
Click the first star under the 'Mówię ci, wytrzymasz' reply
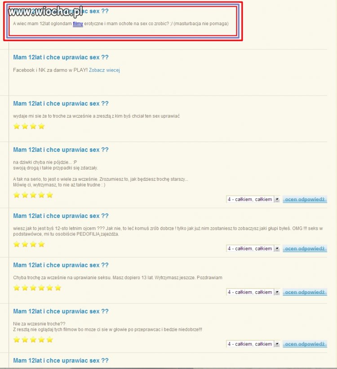tap(17, 195)
